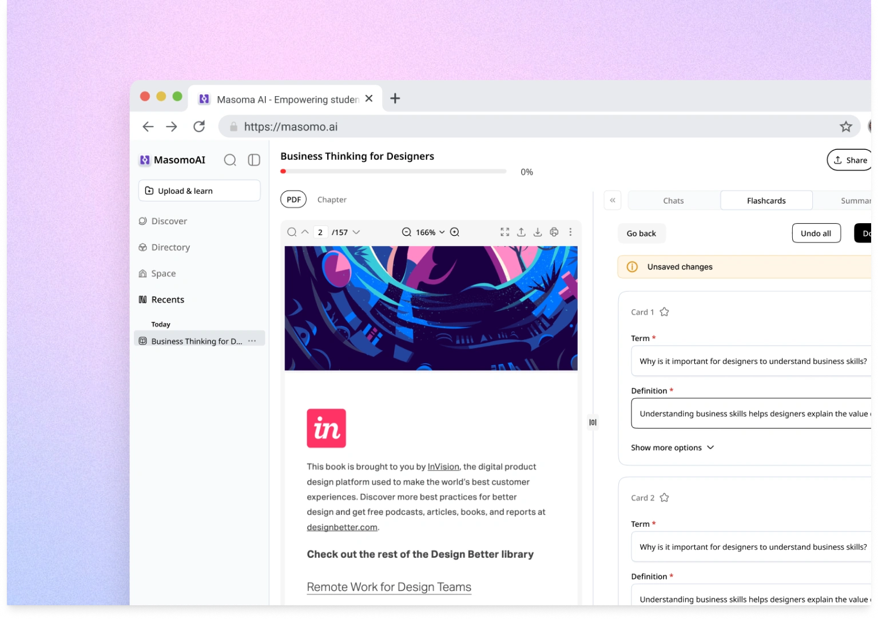The image size is (878, 619).
Task: Select the Masoma AI browser tab
Action: point(286,99)
